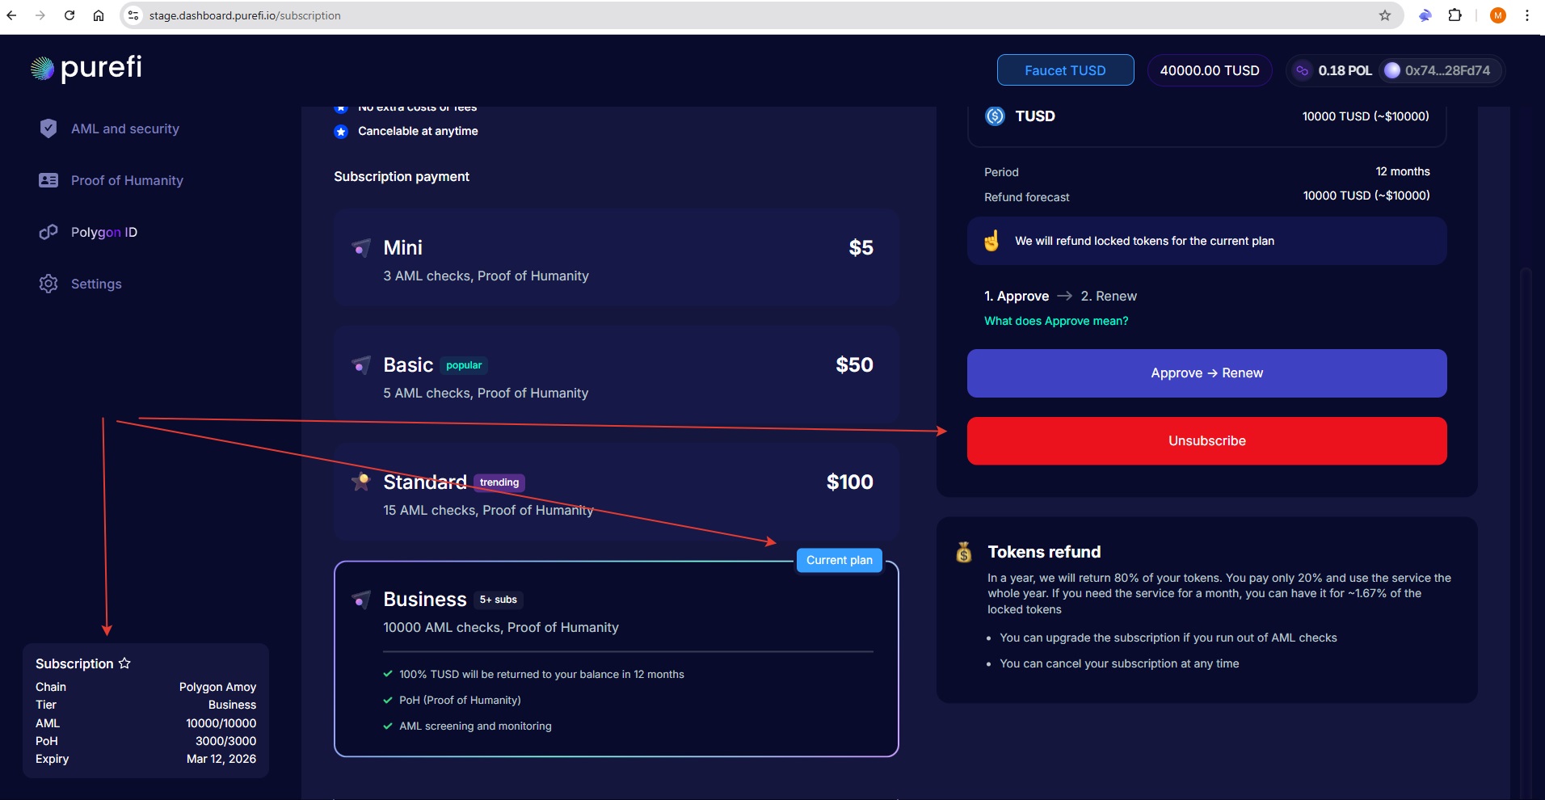Select the Mini $5 plan
The width and height of the screenshot is (1545, 800).
click(x=616, y=258)
